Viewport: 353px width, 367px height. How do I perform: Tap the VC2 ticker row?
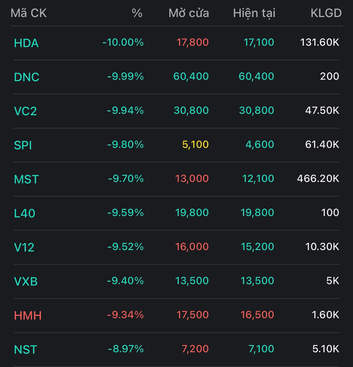[25, 111]
